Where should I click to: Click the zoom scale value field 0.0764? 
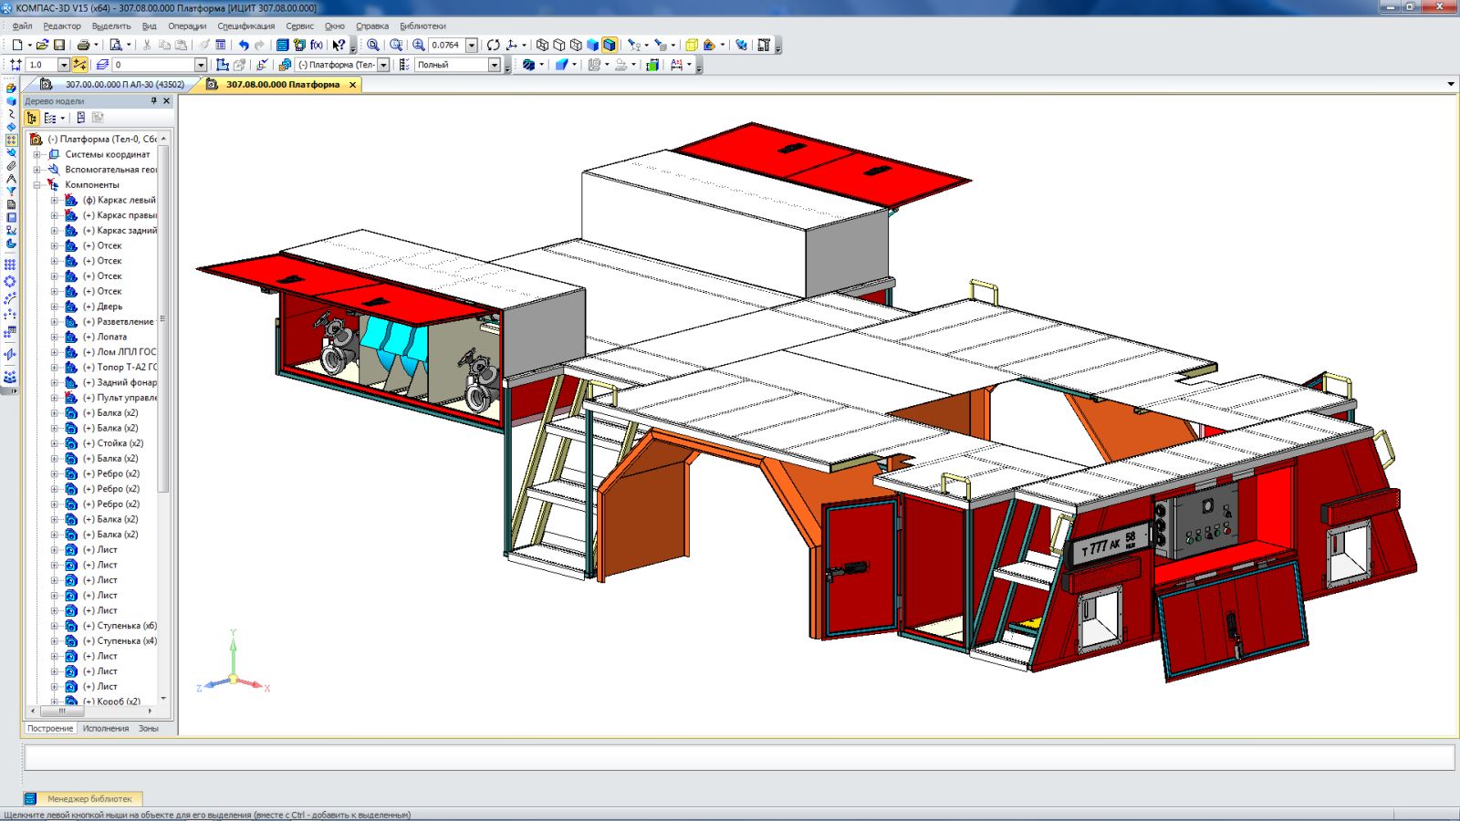pos(445,45)
